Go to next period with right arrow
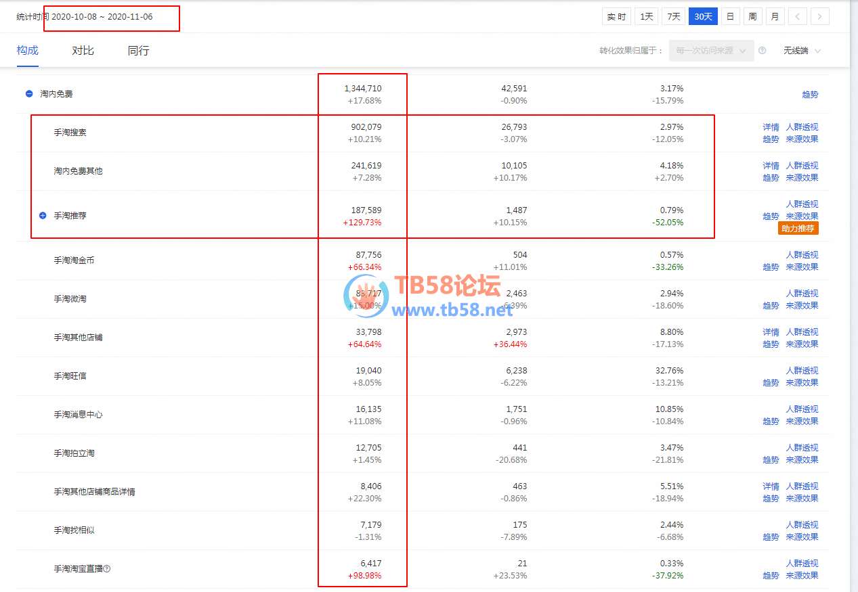This screenshot has height=592, width=858. [x=820, y=17]
